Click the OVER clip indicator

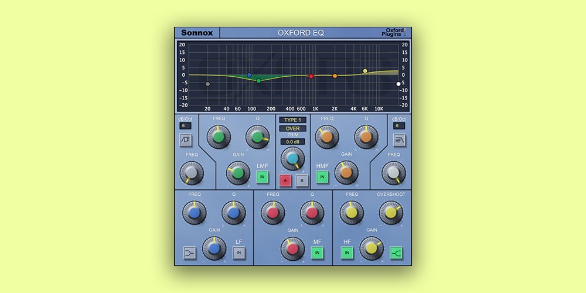292,128
